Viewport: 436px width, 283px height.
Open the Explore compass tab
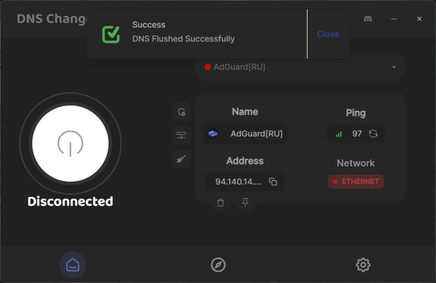click(x=218, y=265)
